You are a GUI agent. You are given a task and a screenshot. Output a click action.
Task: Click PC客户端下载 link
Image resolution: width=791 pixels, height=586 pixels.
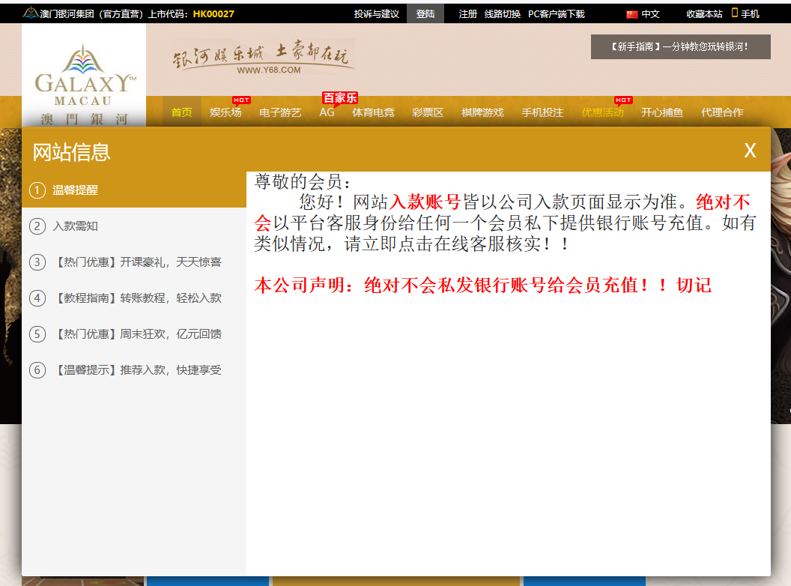[557, 14]
